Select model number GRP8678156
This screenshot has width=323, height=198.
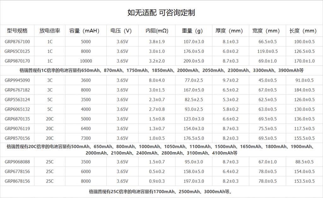[x=17, y=181]
